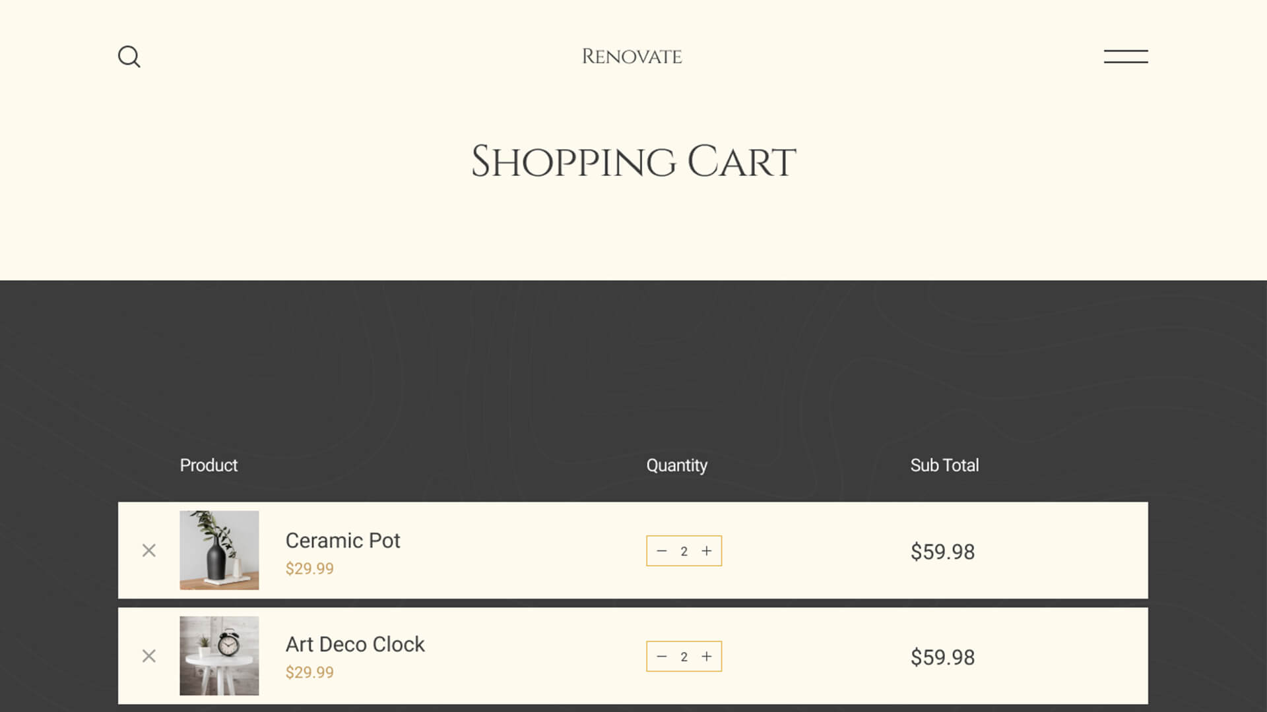This screenshot has width=1267, height=712.
Task: Remove Art Deco Clock from cart
Action: tap(149, 656)
